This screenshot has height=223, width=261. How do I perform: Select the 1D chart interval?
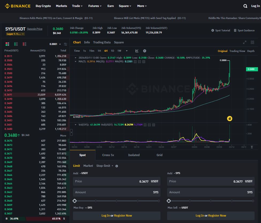112,51
